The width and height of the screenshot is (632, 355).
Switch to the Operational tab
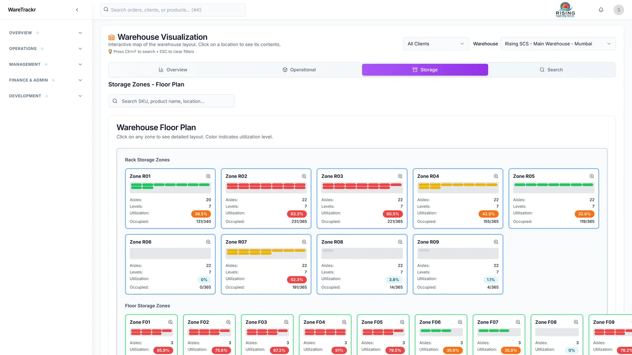(299, 70)
